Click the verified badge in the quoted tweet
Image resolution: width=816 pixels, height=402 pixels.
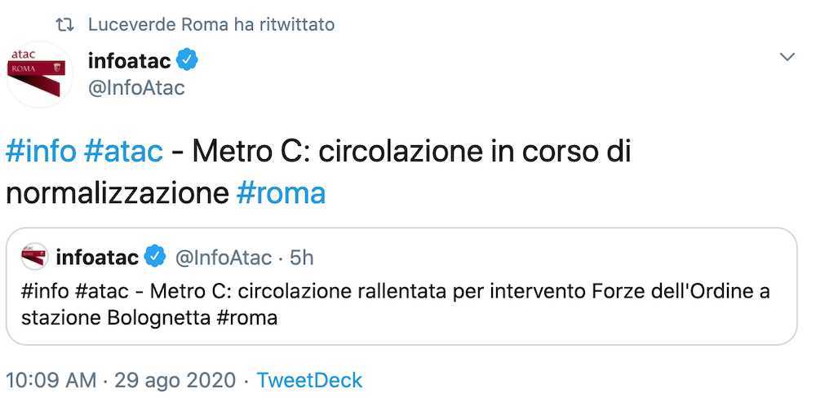click(x=155, y=258)
